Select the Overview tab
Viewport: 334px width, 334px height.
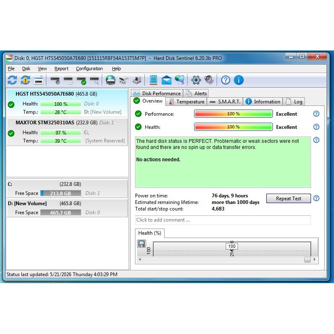coord(148,101)
